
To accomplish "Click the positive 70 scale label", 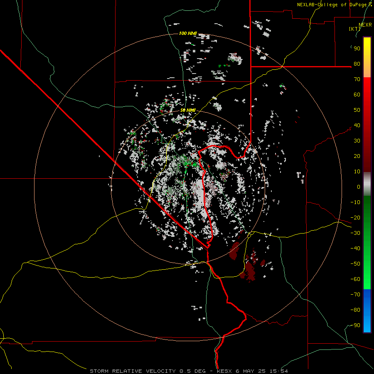I will tap(357, 79).
